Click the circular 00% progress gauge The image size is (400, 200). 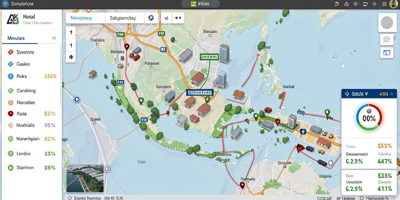point(369,117)
